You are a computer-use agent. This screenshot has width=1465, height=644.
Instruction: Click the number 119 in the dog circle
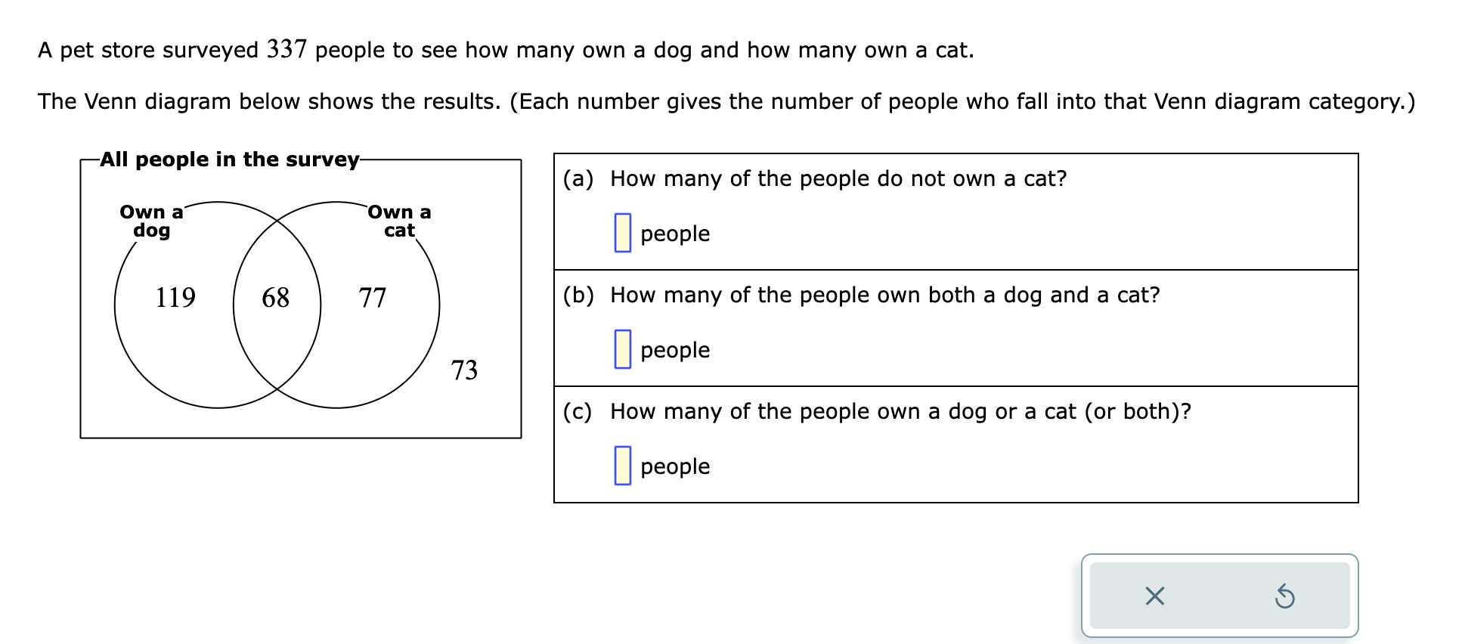coord(175,298)
